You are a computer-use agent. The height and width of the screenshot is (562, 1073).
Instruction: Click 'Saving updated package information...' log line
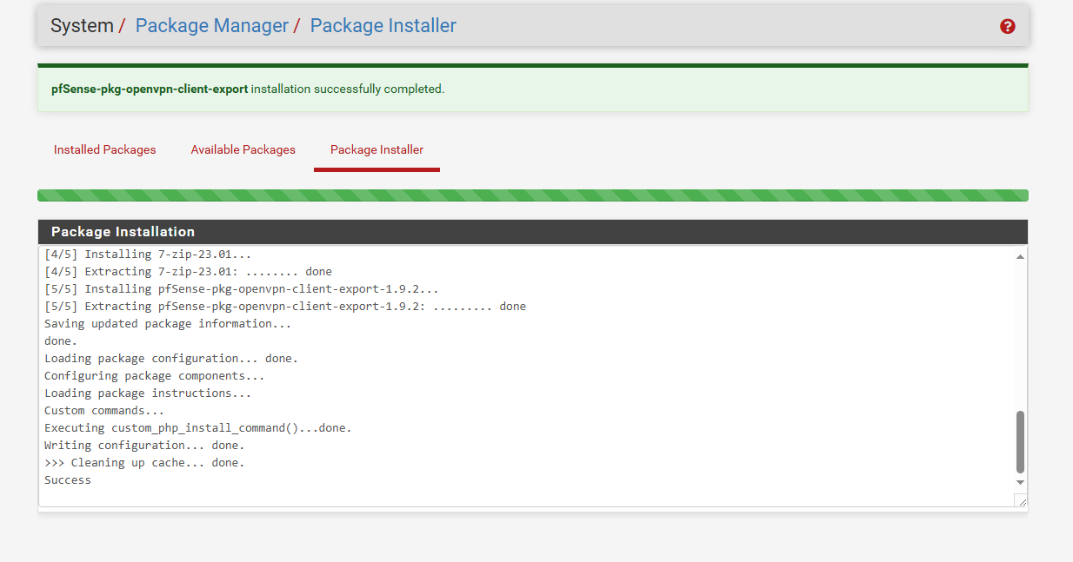pyautogui.click(x=168, y=323)
